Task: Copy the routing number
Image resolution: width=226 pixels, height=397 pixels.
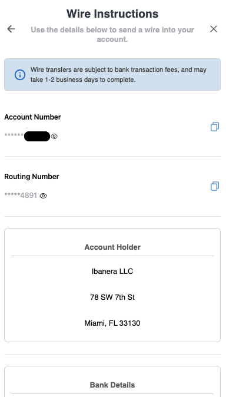Action: 215,186
